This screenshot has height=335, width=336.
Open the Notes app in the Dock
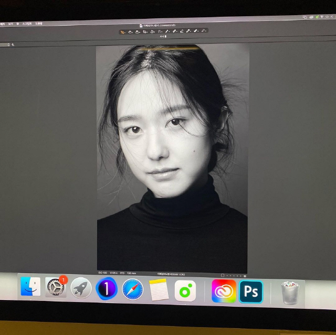point(159,289)
